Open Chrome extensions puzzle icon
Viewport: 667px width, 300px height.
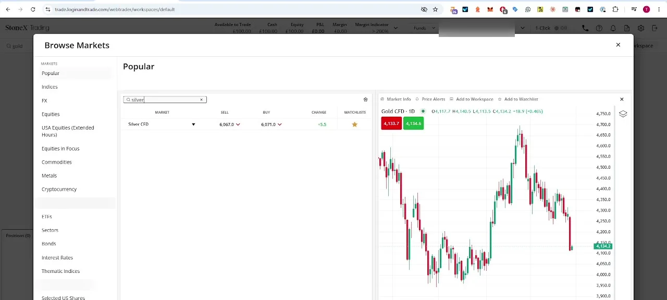[x=615, y=9]
